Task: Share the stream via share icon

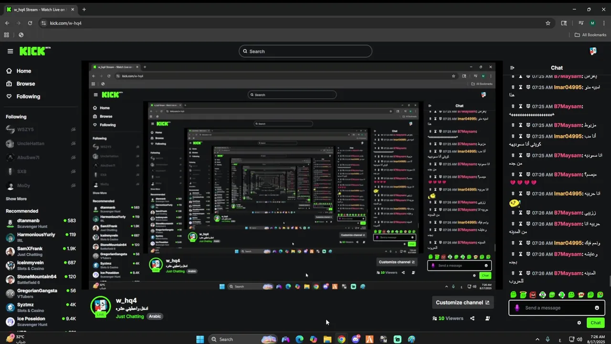Action: [x=472, y=318]
